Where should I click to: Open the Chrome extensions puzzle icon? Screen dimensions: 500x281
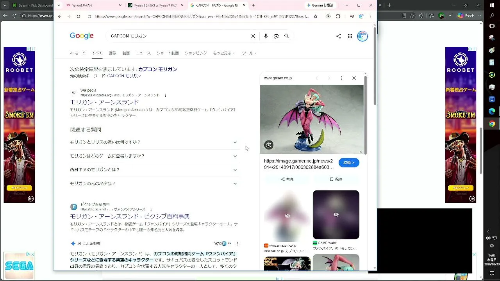[338, 16]
